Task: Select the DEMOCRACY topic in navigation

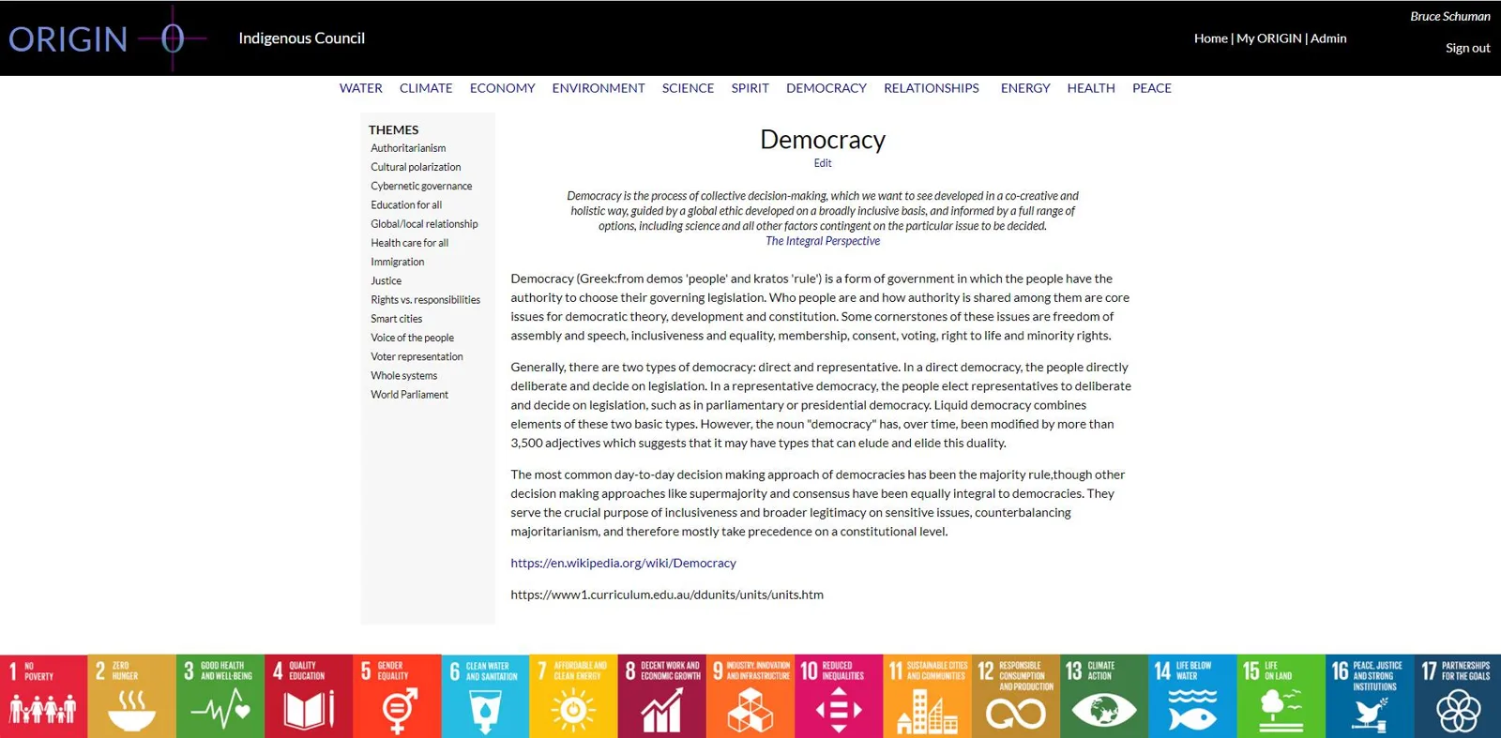Action: coord(826,88)
